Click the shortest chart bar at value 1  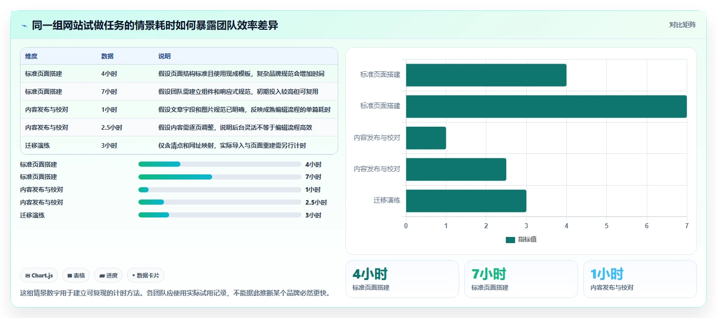tap(426, 138)
